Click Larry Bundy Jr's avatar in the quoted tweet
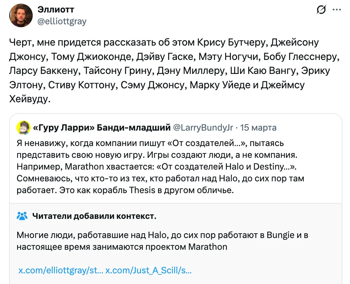The width and height of the screenshot is (350, 284). [23, 127]
